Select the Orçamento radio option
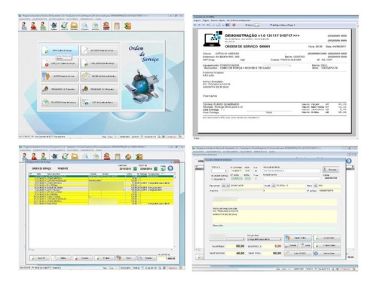 coord(212,180)
